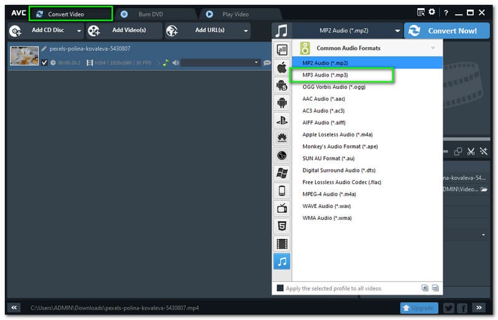
Task: Share on Facebook icon
Action: tap(462, 308)
